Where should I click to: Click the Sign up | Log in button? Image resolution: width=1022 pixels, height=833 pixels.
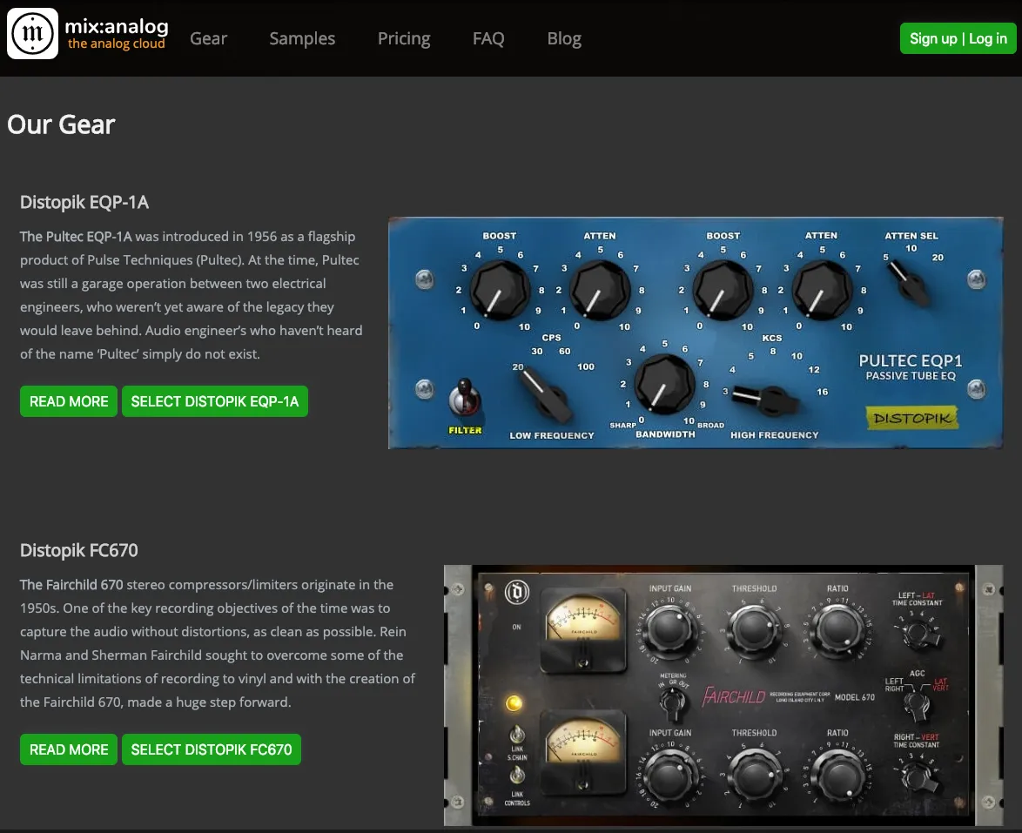click(958, 38)
